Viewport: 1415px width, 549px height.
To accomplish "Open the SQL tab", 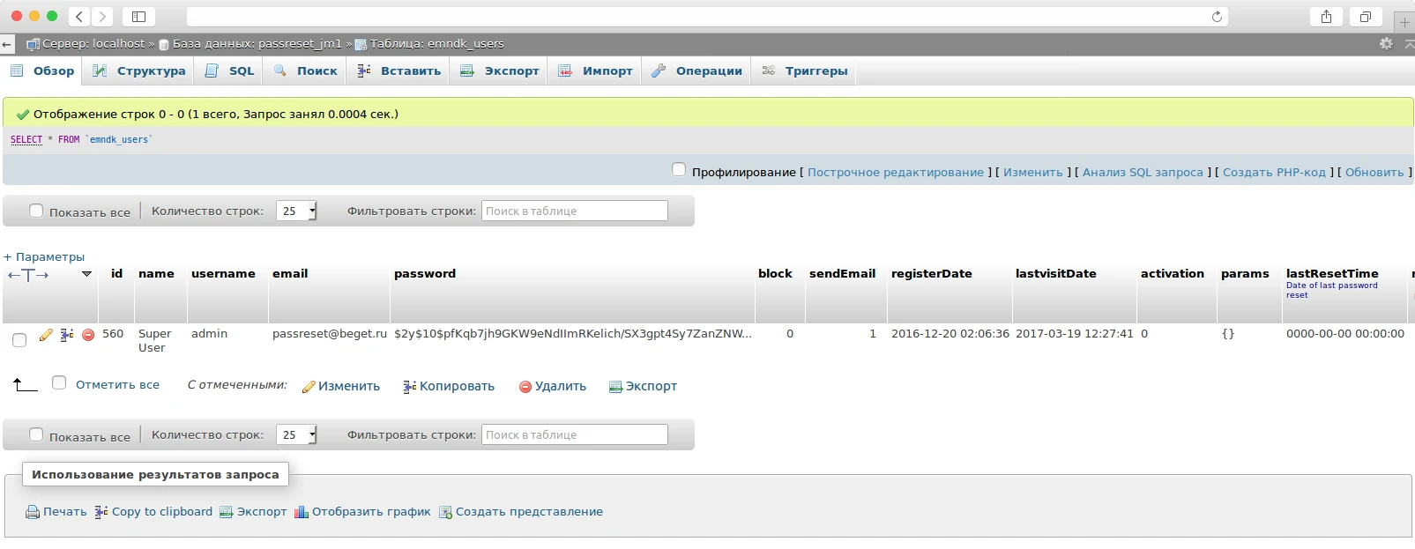I will click(229, 71).
